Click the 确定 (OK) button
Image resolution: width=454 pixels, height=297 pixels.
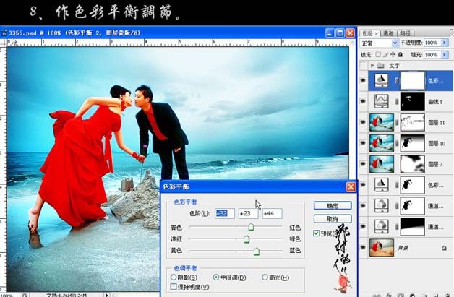coord(333,206)
